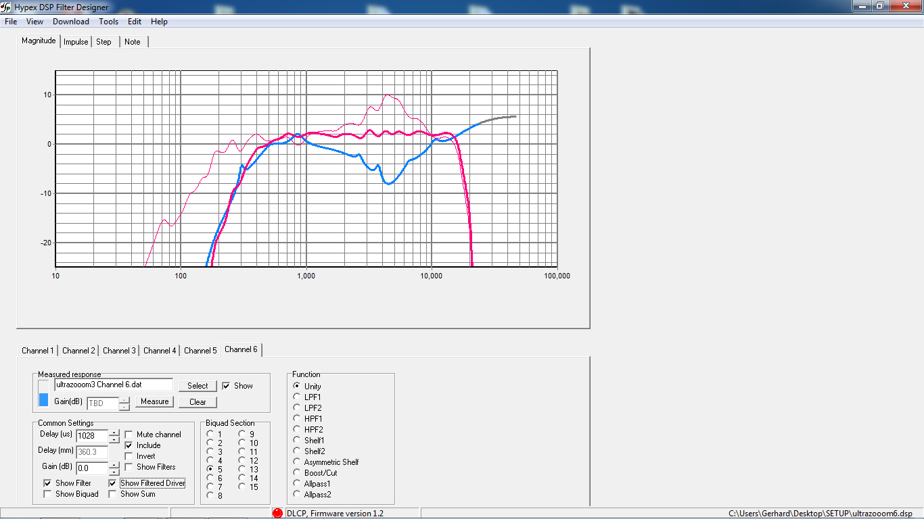Open the Download menu
This screenshot has height=519, width=924.
pos(71,22)
